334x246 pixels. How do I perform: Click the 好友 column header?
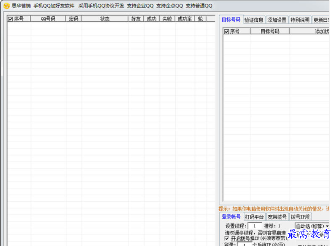pos(136,19)
